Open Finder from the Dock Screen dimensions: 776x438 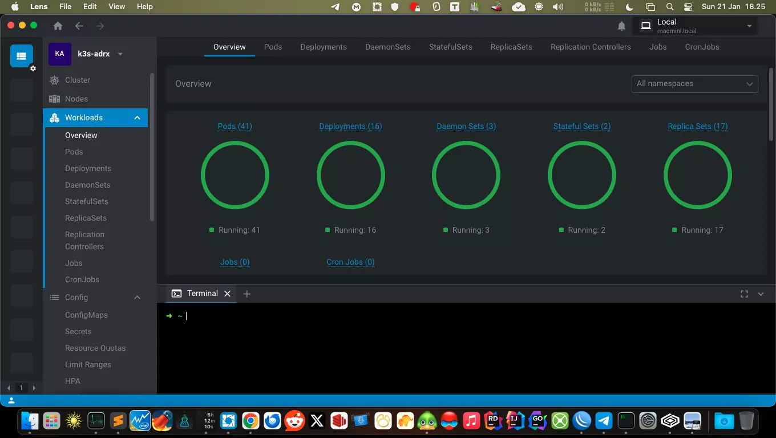coord(30,421)
